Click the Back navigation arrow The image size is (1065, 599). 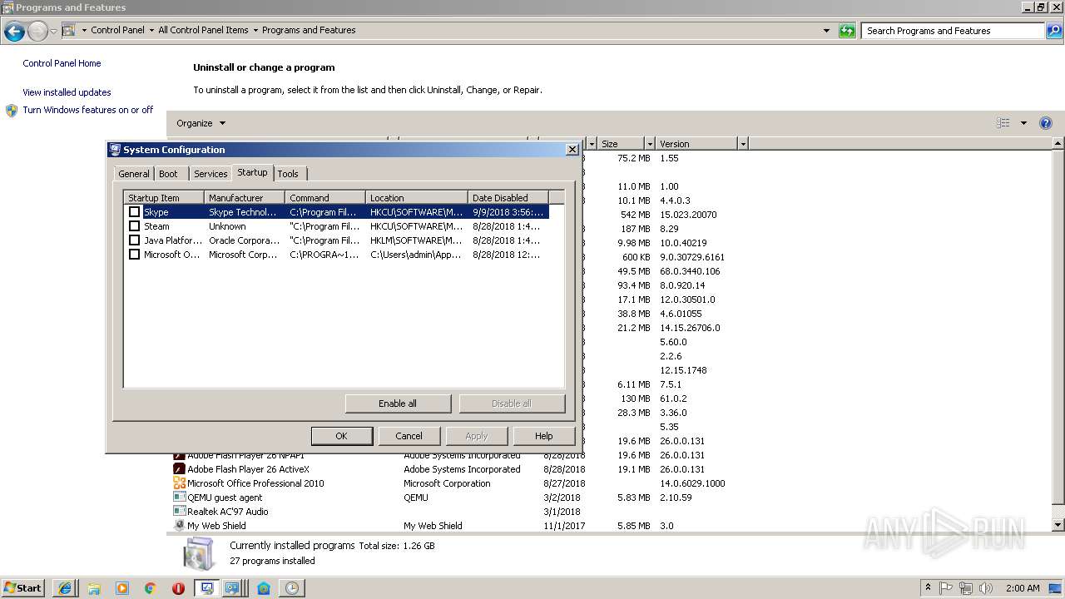tap(14, 32)
